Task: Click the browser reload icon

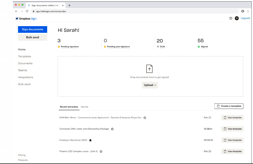Action: [27, 11]
